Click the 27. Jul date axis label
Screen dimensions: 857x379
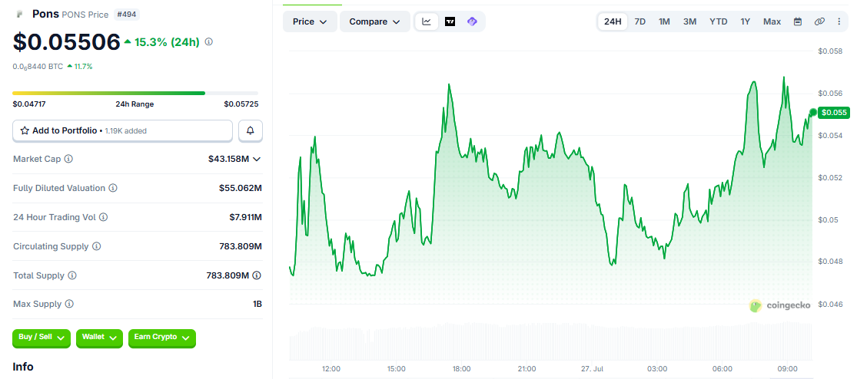[592, 368]
